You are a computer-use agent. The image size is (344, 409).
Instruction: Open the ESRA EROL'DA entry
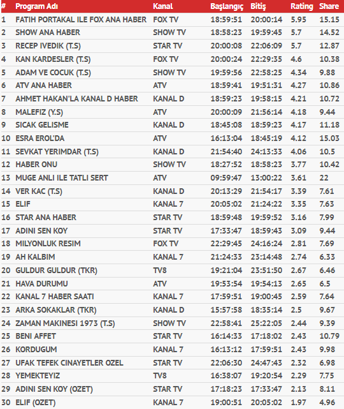pos(40,138)
